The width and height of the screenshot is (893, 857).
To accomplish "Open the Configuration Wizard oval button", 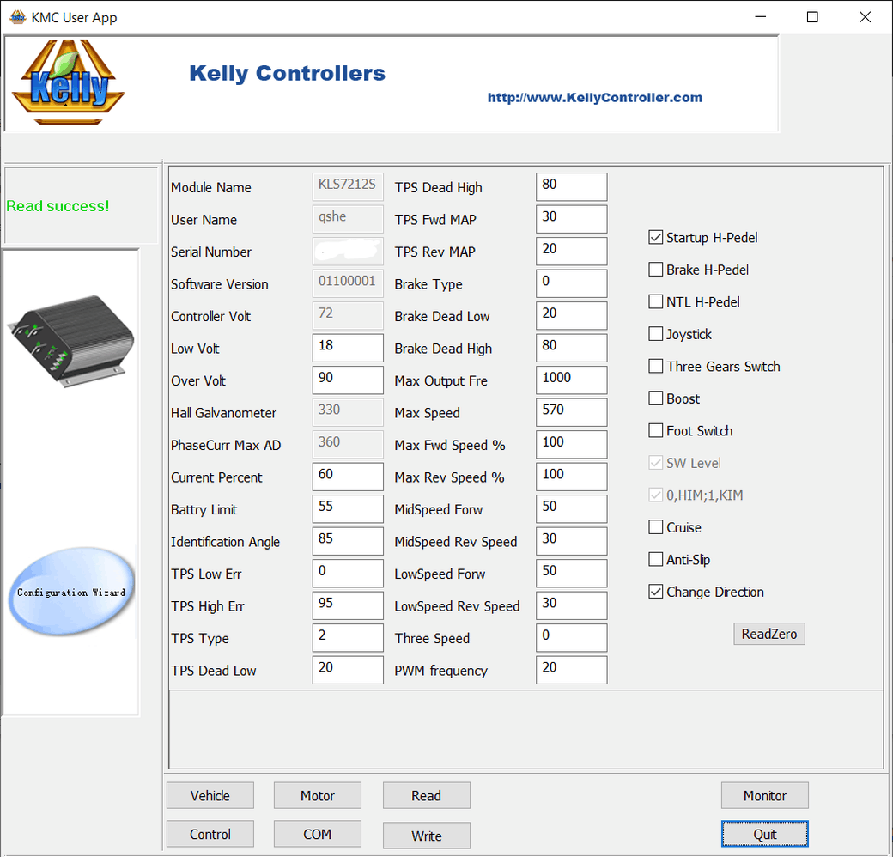I will [x=71, y=592].
